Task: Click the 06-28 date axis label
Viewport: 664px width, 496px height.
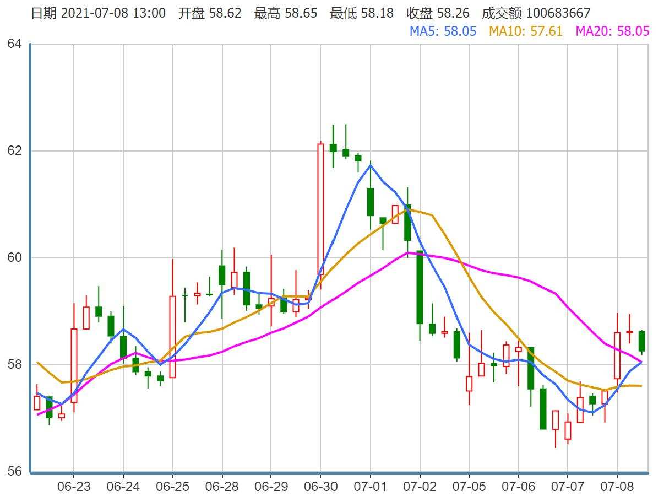Action: pyautogui.click(x=222, y=488)
